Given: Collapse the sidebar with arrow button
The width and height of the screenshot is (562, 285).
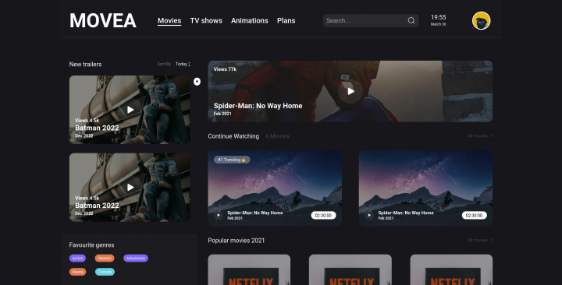Looking at the screenshot, I should [x=197, y=82].
